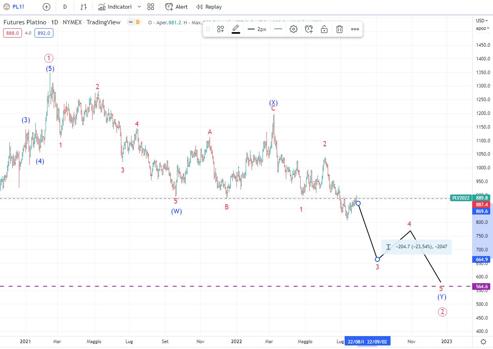Click the orange D session status badge

pos(137,22)
